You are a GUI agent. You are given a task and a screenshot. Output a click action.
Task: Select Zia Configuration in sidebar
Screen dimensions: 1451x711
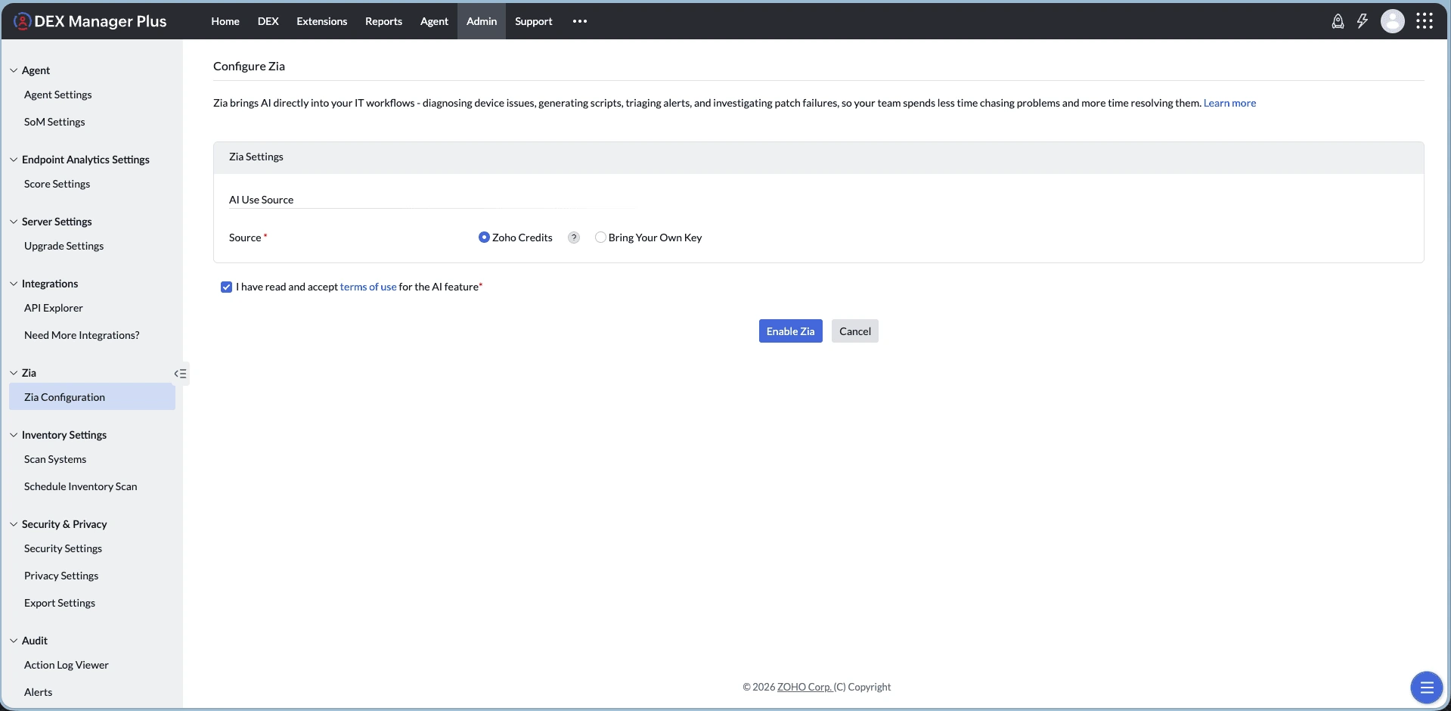coord(92,397)
